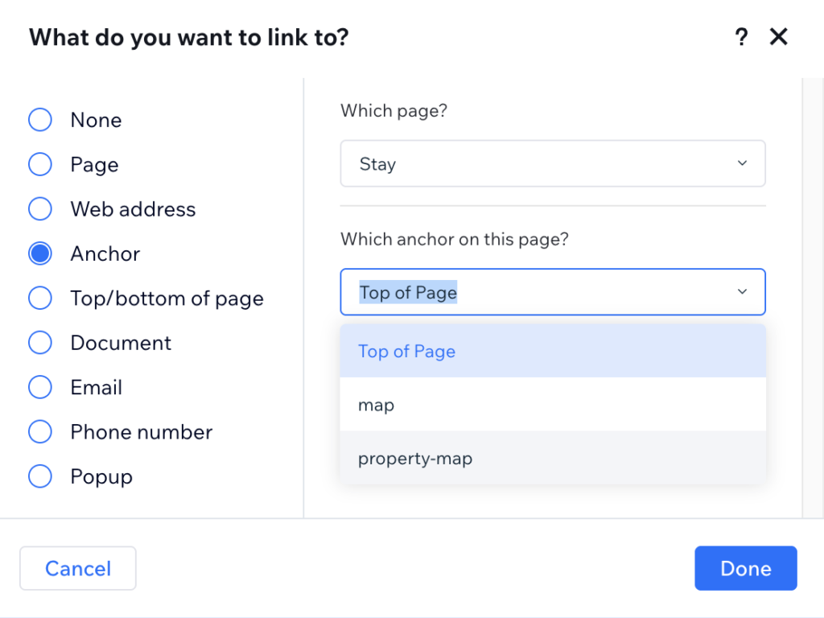Pick Top/bottom of page option

(40, 299)
